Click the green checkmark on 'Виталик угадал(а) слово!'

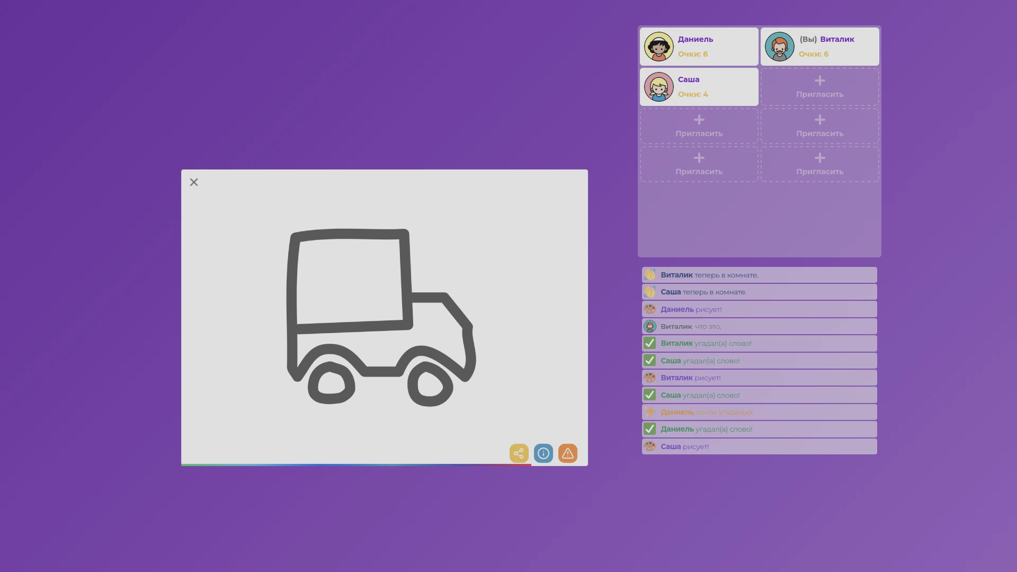coord(650,343)
